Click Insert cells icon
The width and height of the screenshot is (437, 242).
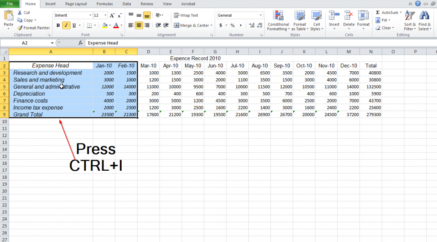(x=334, y=15)
